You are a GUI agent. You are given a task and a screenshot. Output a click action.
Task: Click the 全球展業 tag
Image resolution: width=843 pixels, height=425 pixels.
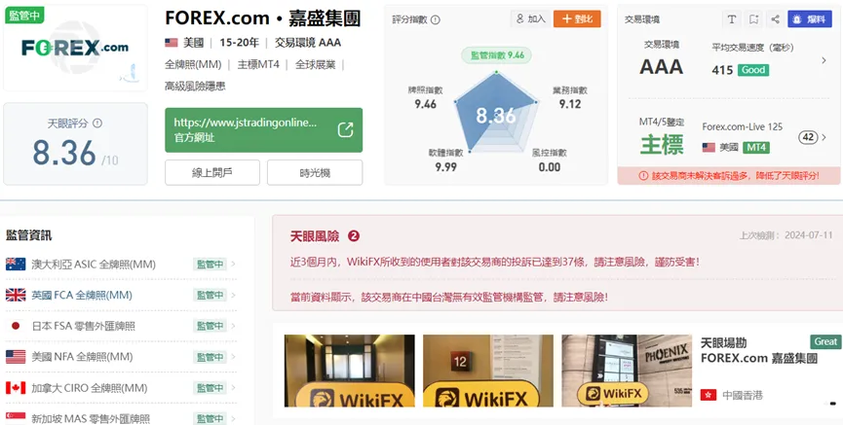pos(315,64)
